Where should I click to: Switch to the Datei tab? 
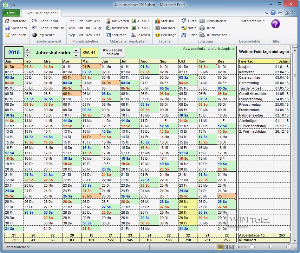point(11,13)
